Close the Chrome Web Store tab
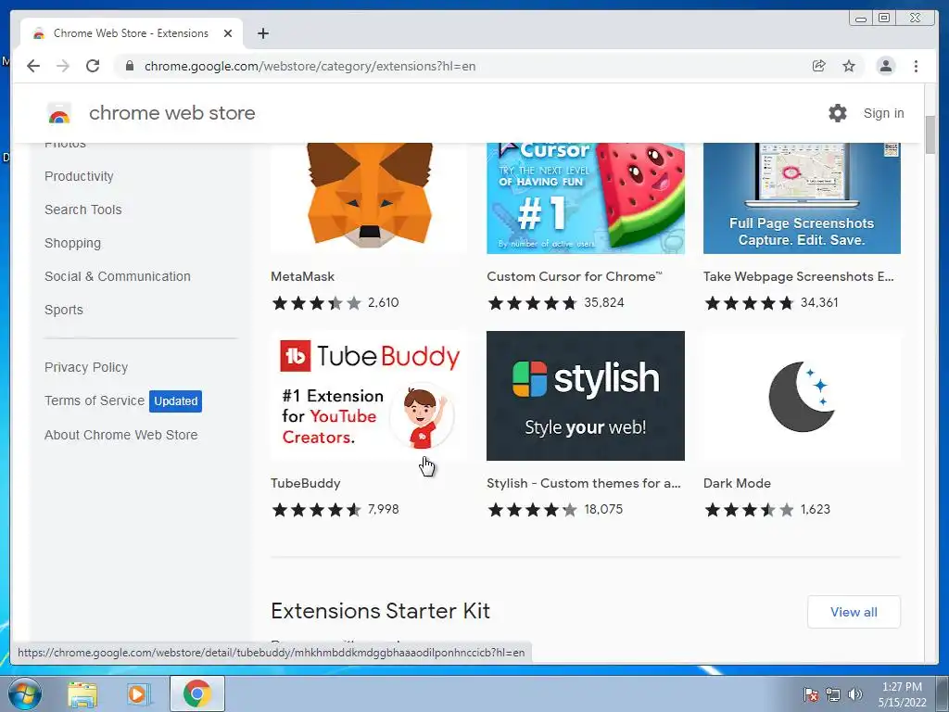Viewport: 949px width, 712px height. [x=228, y=33]
